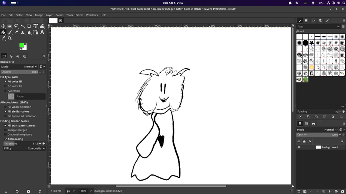Select the solid black round brush thumbnail
This screenshot has width=346, height=194.
pos(305,43)
